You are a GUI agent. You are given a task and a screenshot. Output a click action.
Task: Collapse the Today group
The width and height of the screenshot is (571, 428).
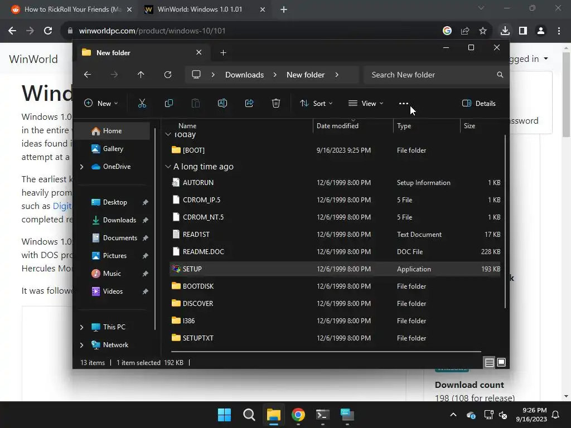(x=168, y=134)
